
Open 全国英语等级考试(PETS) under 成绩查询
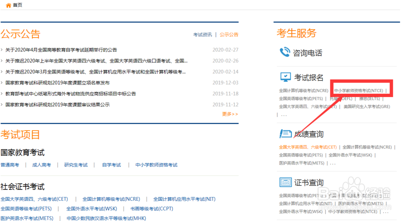(301, 155)
